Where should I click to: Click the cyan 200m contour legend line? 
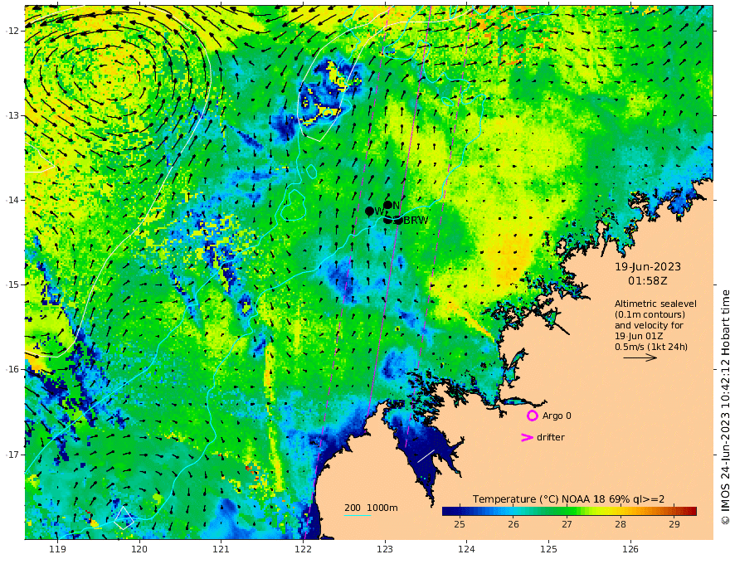[x=357, y=515]
